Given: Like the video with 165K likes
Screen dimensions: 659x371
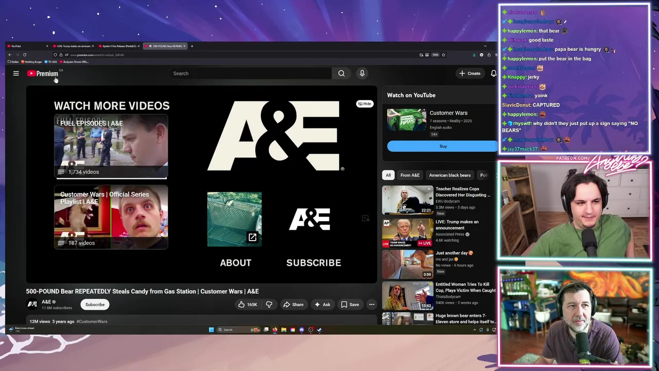Looking at the screenshot, I should [x=248, y=305].
